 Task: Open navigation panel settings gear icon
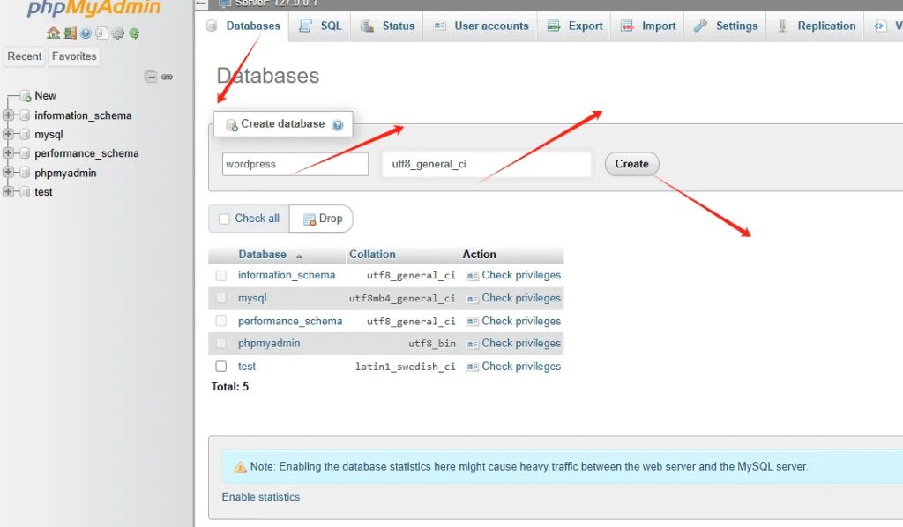(117, 33)
